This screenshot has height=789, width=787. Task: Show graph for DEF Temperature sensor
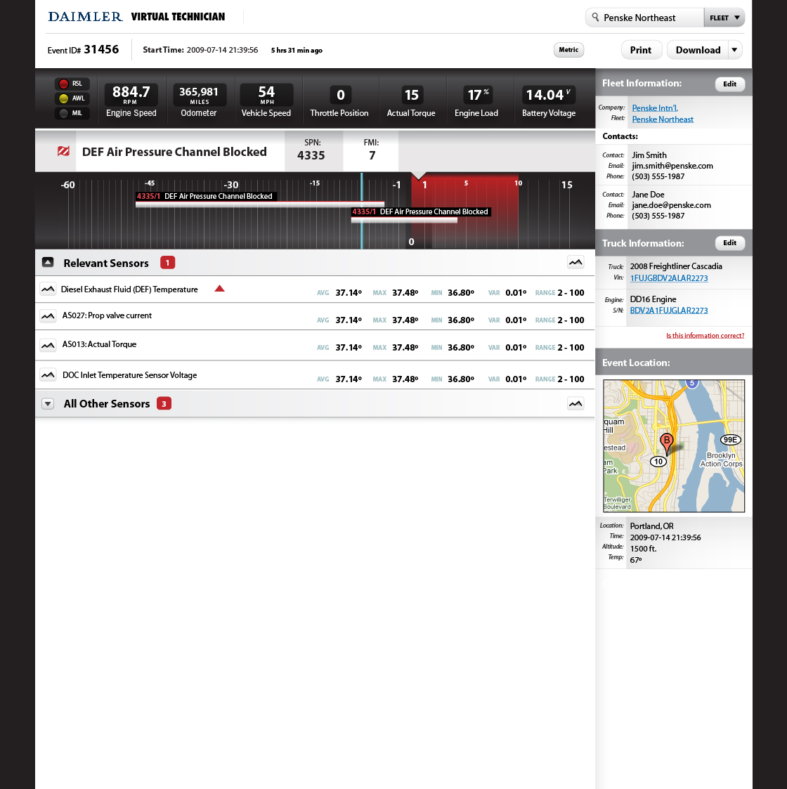[x=48, y=289]
